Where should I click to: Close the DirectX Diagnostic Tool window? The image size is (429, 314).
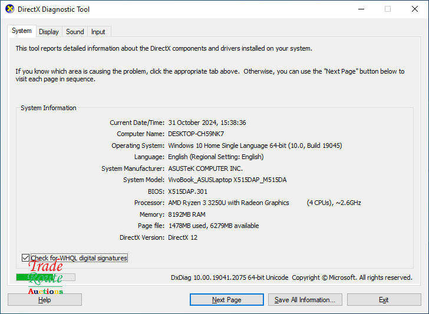(414, 9)
